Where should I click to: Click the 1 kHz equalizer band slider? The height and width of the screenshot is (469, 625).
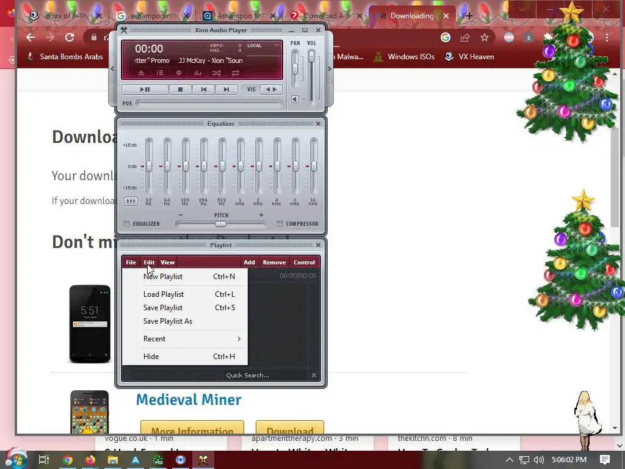point(240,166)
